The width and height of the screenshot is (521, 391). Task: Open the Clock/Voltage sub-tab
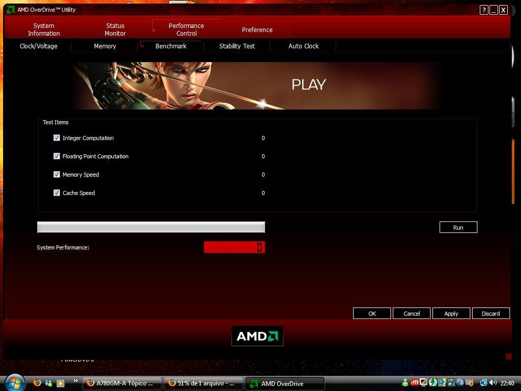(x=39, y=46)
